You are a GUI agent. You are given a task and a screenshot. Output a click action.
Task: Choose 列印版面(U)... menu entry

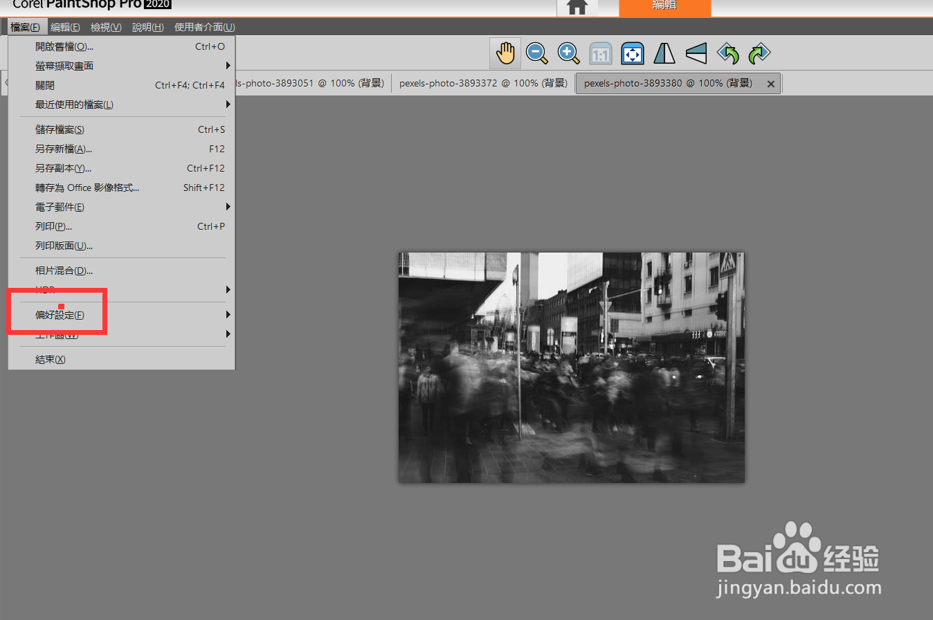122,246
